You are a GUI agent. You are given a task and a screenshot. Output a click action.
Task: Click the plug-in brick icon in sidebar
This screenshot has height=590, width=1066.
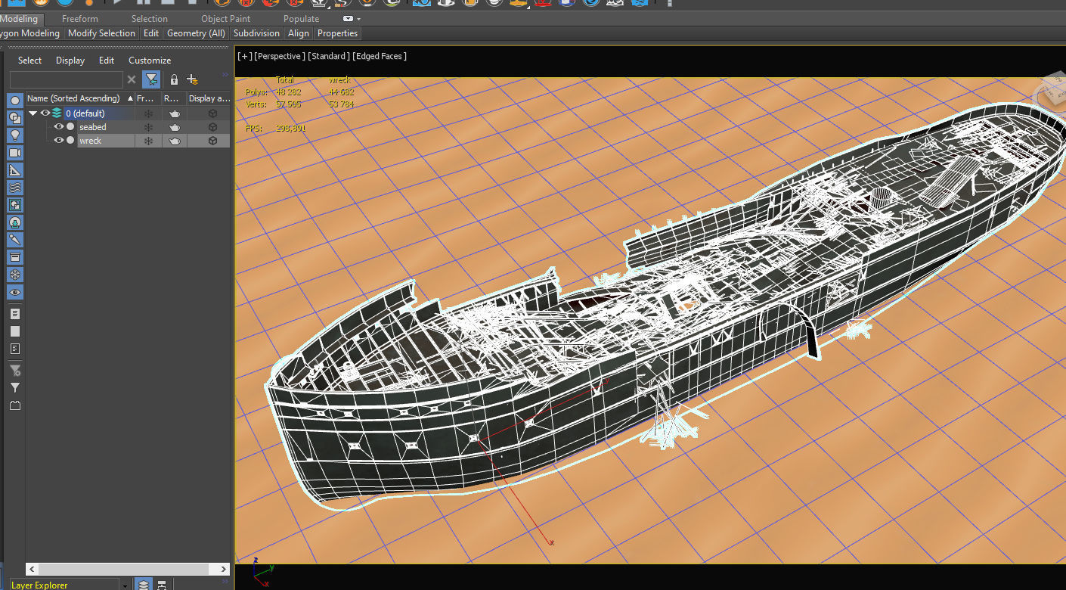point(15,405)
